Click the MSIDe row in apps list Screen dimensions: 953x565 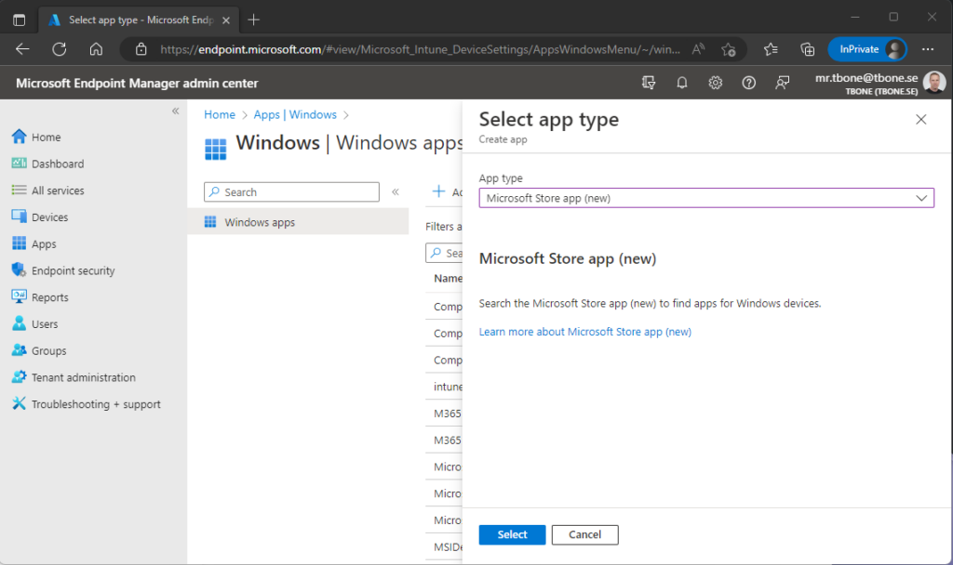coord(448,546)
